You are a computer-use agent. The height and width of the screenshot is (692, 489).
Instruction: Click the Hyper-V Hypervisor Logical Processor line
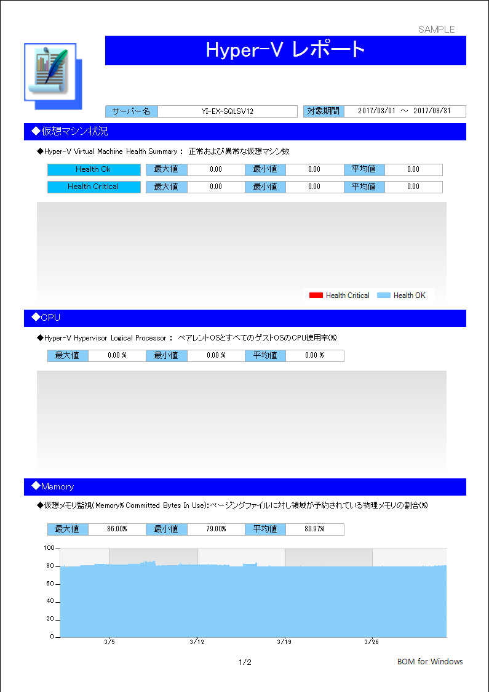(187, 338)
